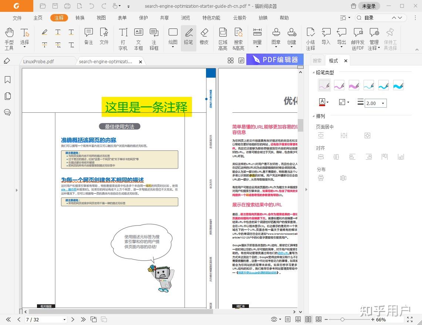Screen dimensions: 422x325
Task: Choose the thin purple pencil type
Action: (x=324, y=85)
